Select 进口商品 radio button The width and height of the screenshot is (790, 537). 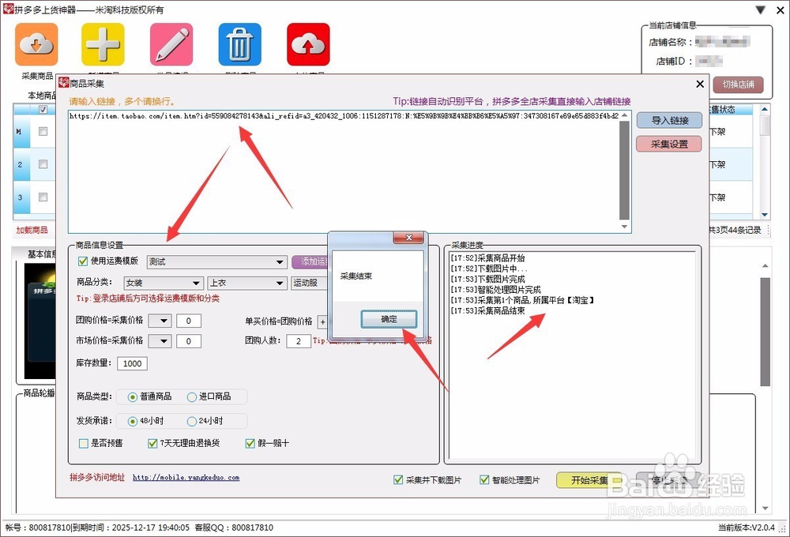[x=191, y=397]
